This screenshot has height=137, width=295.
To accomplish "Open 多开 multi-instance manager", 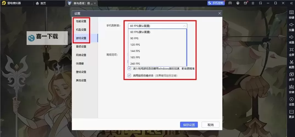I will click(291, 76).
